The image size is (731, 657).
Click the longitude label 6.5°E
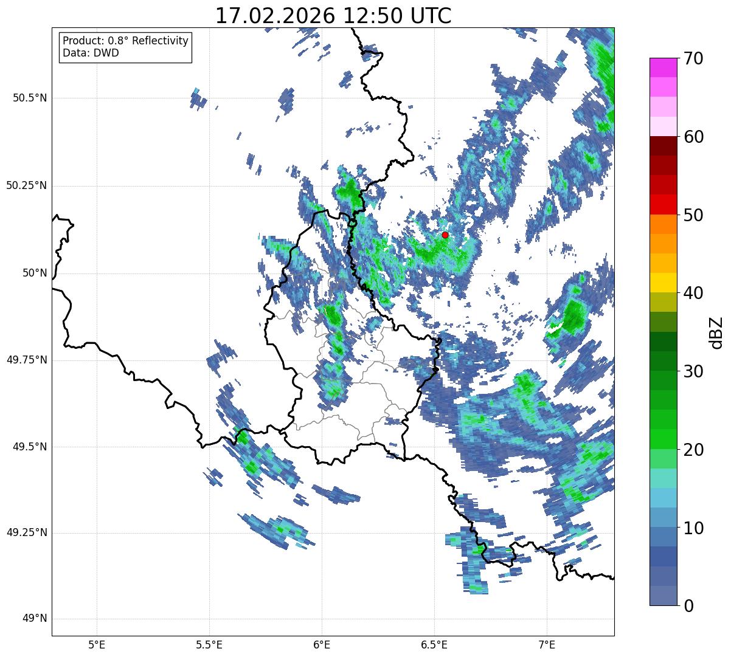pyautogui.click(x=434, y=645)
